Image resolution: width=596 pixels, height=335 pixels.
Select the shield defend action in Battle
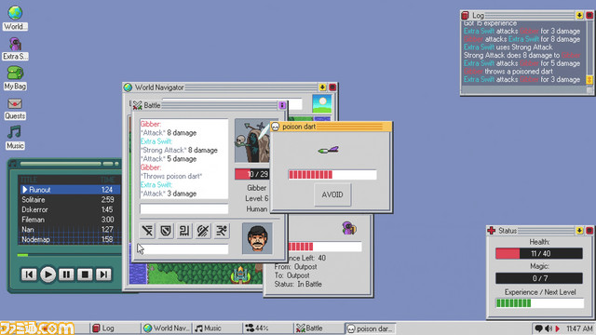pyautogui.click(x=166, y=231)
